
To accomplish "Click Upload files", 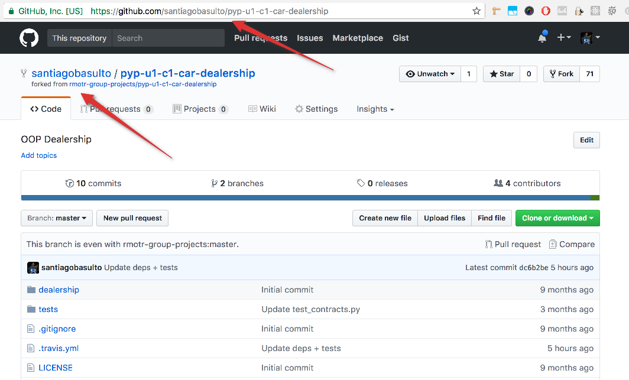I will click(x=445, y=218).
